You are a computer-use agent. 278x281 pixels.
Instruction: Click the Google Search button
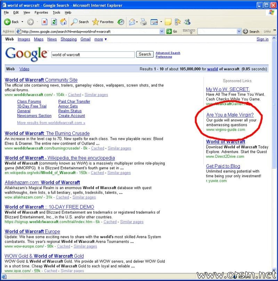point(145,54)
